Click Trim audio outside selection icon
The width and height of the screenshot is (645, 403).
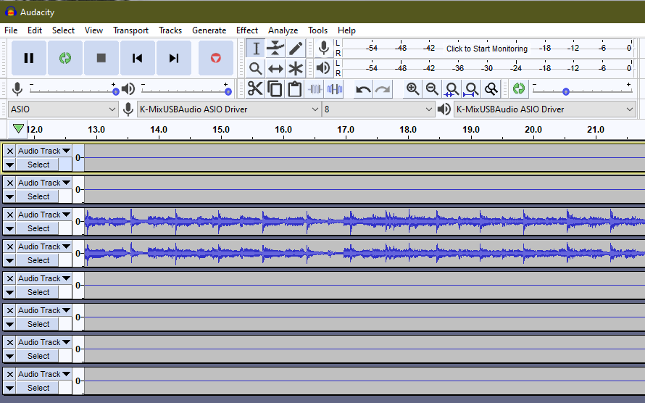[x=315, y=89]
